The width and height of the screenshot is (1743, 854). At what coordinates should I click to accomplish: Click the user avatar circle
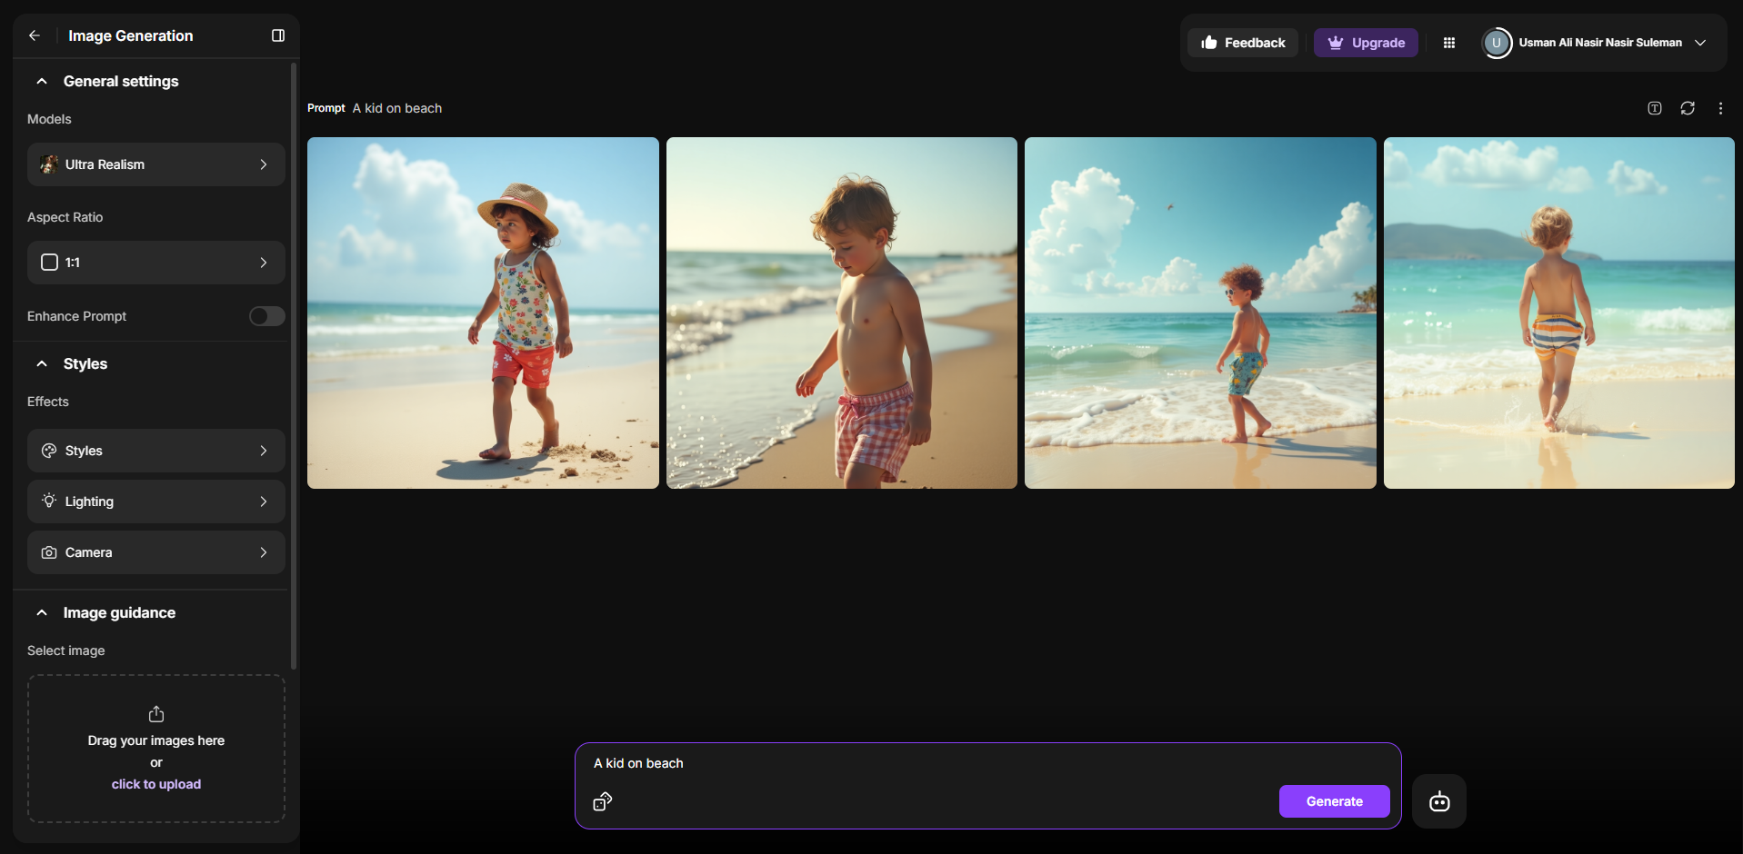pyautogui.click(x=1497, y=43)
